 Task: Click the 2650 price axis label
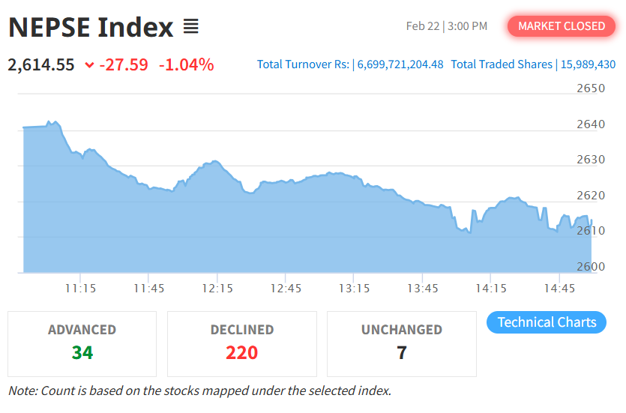pos(591,88)
